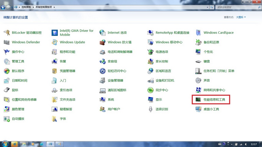Viewport: 262px width, 147px height.
Task: Open 声音 speaker icon
Action: pos(198,81)
